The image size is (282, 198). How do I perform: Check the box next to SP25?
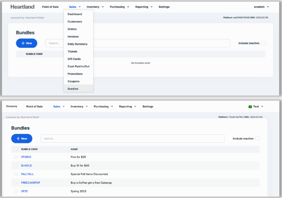pyautogui.click(x=16, y=191)
